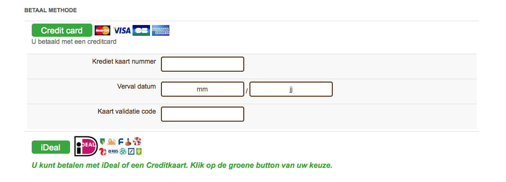Choose the green iDeal payment button

(x=51, y=147)
